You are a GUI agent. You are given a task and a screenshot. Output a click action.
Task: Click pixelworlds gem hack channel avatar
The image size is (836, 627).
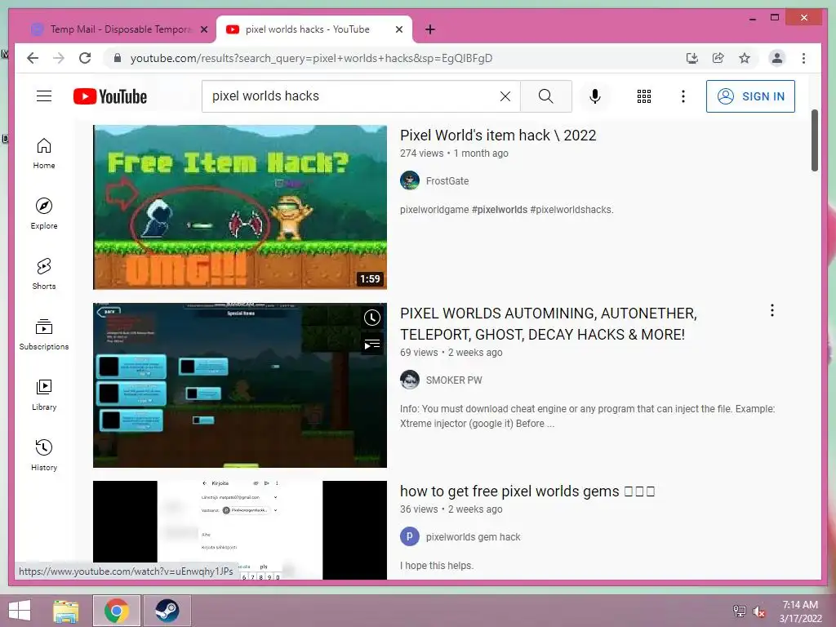pos(410,537)
